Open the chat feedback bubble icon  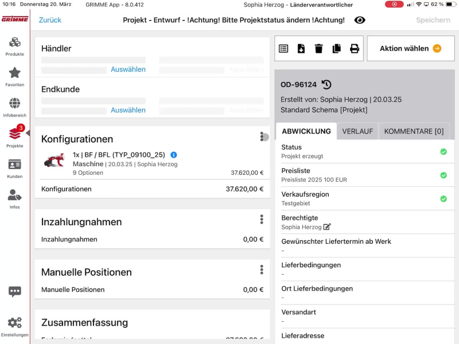tap(15, 291)
